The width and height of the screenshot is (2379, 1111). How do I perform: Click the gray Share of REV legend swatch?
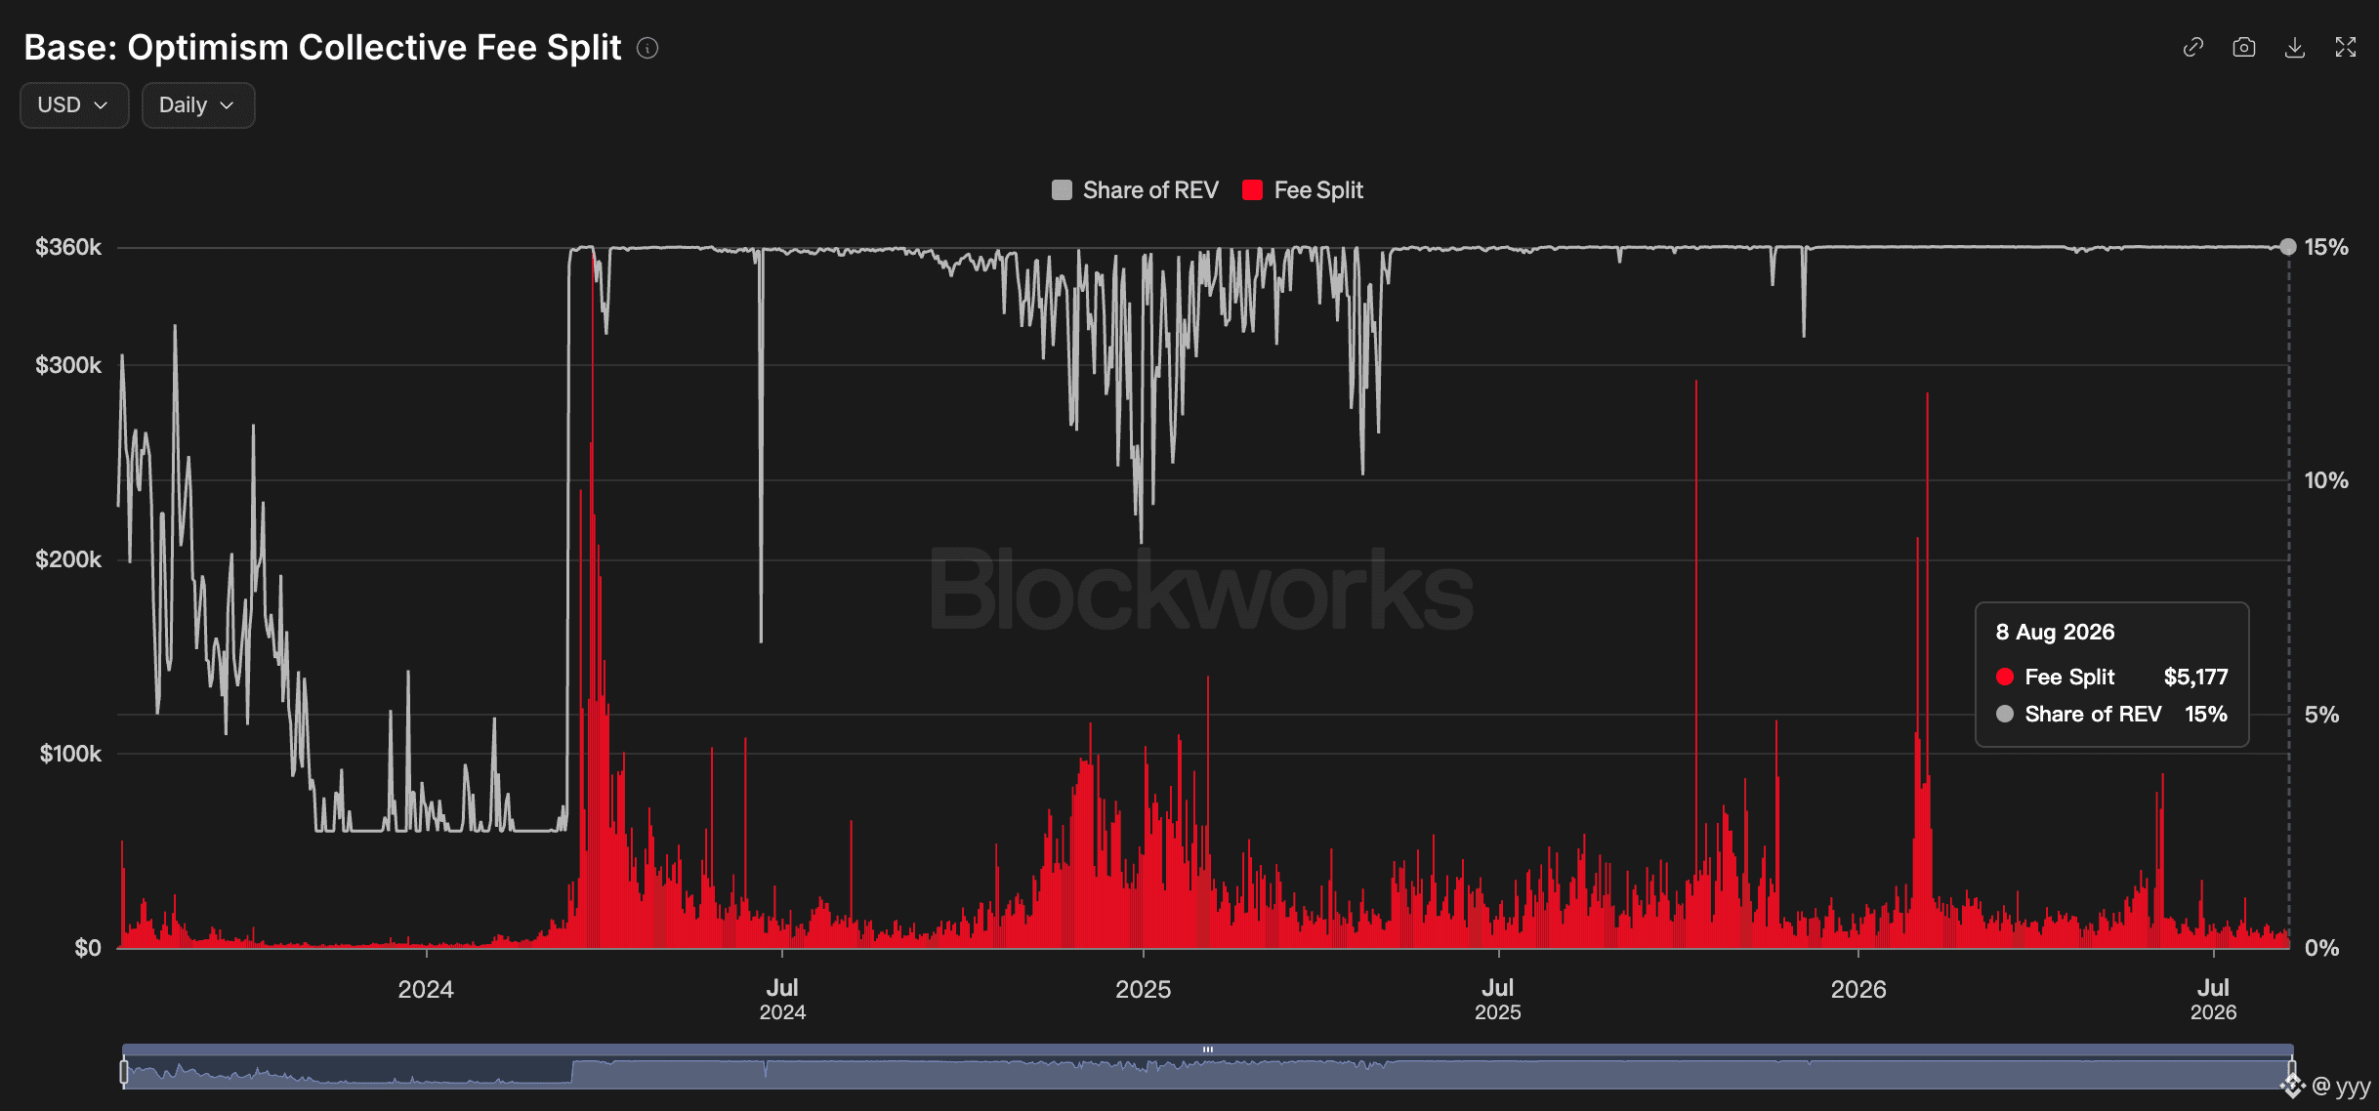(1062, 190)
